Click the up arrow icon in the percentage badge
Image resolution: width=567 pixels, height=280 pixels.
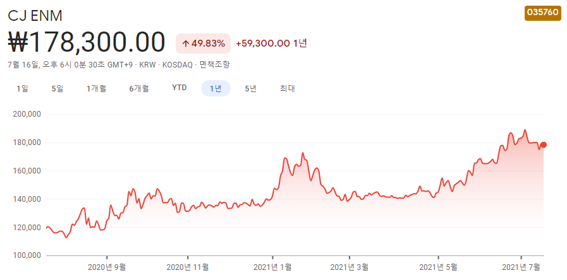pos(185,44)
